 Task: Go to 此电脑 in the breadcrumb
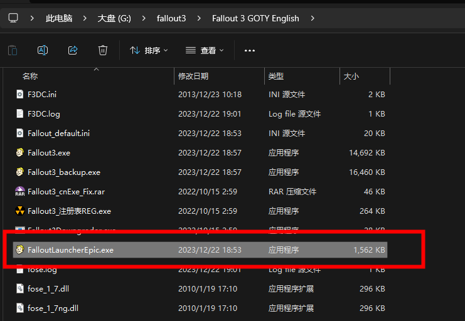point(59,18)
